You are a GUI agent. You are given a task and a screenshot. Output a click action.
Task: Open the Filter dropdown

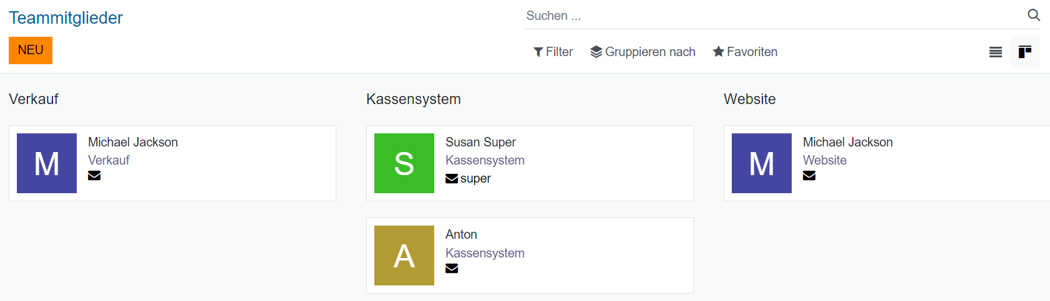(x=553, y=52)
